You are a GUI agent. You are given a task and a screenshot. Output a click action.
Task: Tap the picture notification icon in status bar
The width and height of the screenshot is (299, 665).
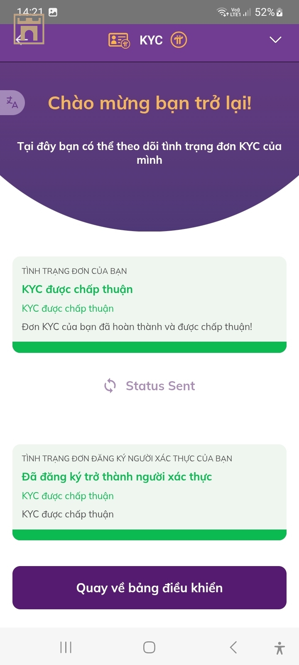53,12
